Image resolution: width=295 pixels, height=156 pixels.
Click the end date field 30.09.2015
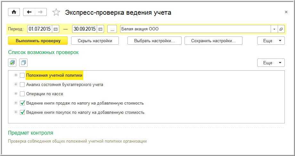coord(85,29)
